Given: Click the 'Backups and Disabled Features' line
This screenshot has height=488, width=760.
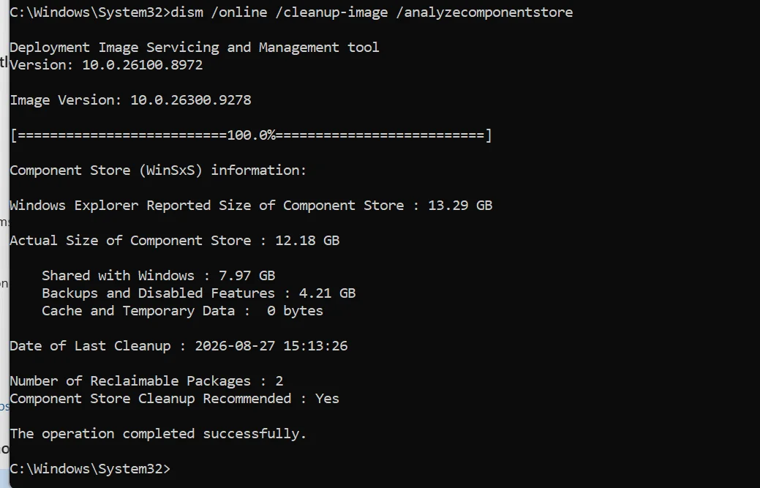Looking at the screenshot, I should pos(199,293).
